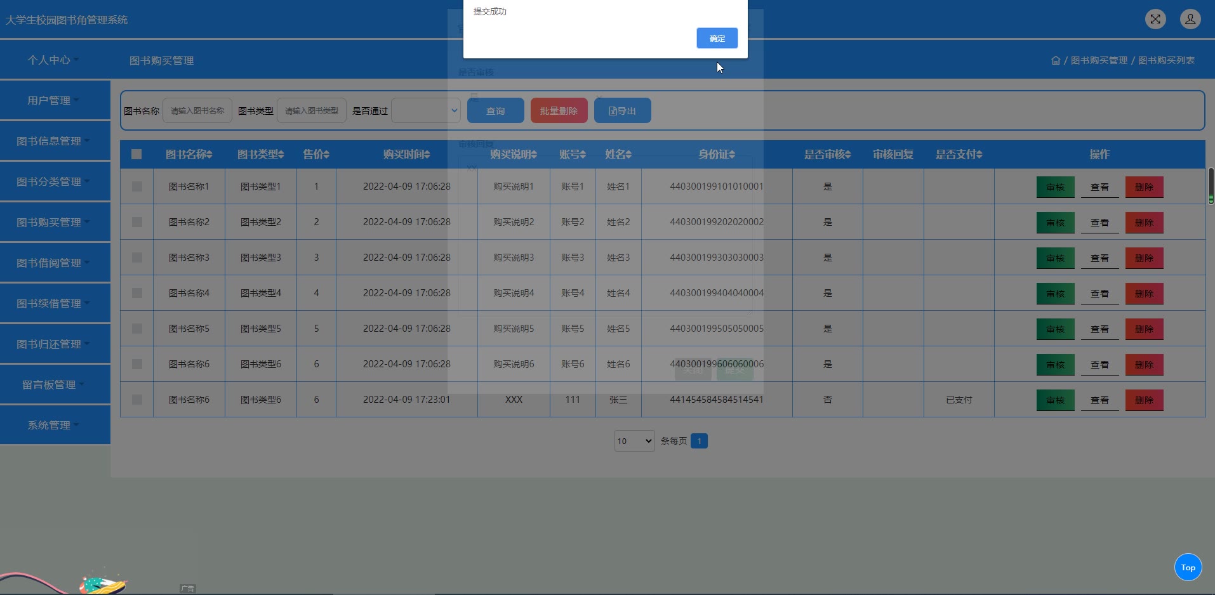Jump to page top with Top button
Viewport: 1215px width, 595px height.
click(1188, 567)
